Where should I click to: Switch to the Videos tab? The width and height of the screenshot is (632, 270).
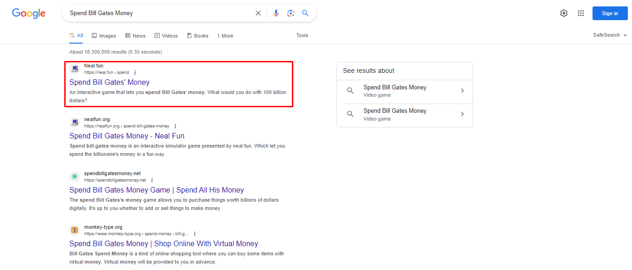[166, 36]
